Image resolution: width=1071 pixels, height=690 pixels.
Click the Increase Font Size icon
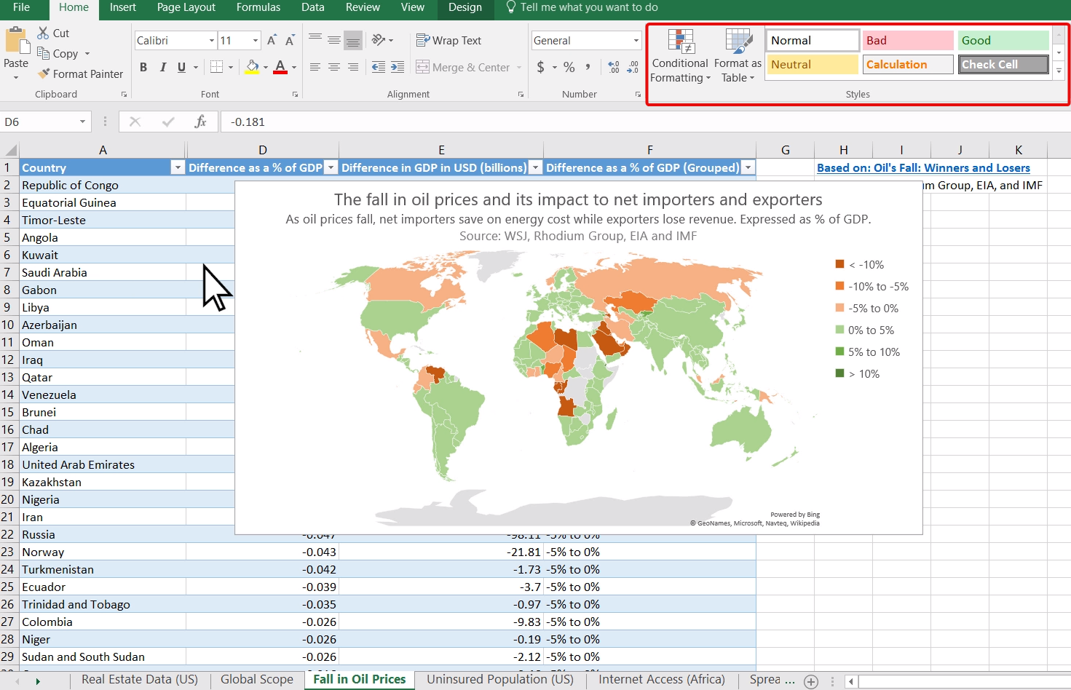point(272,41)
